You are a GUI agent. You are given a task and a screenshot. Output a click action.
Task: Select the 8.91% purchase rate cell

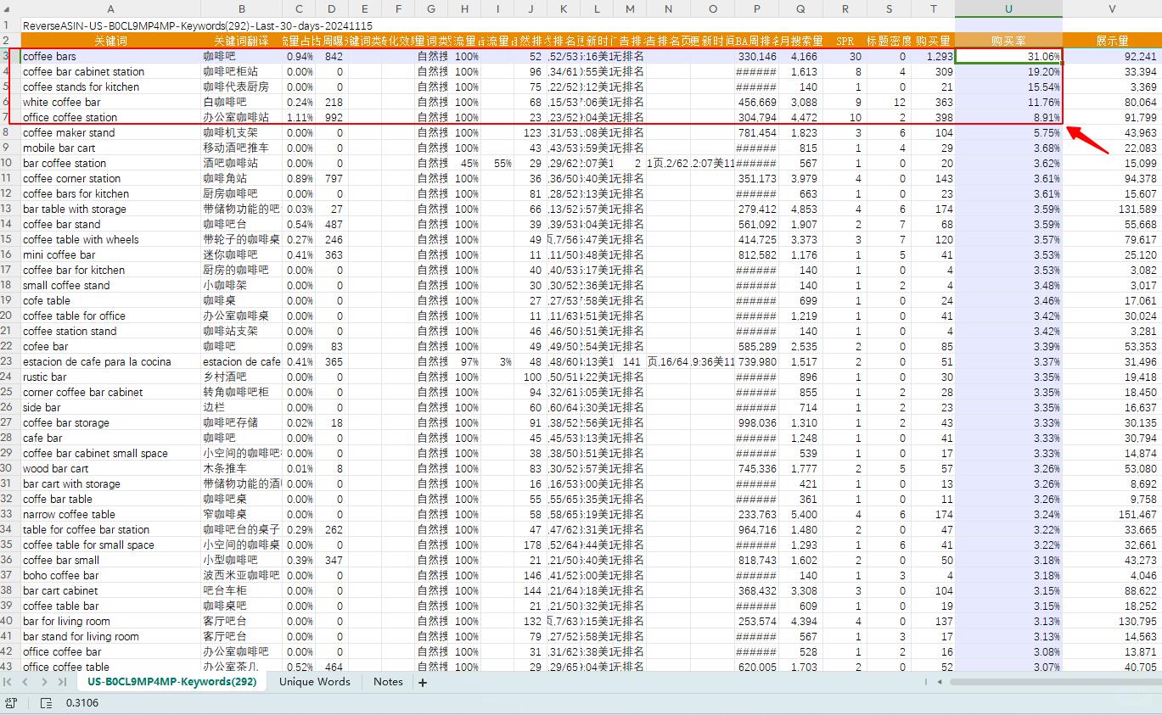point(1008,117)
